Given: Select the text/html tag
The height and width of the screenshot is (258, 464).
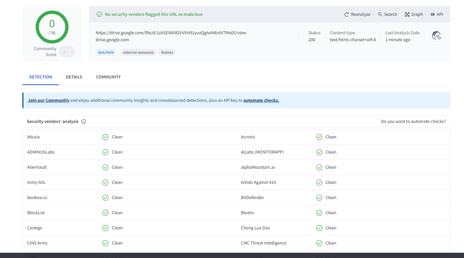Looking at the screenshot, I should click(106, 52).
